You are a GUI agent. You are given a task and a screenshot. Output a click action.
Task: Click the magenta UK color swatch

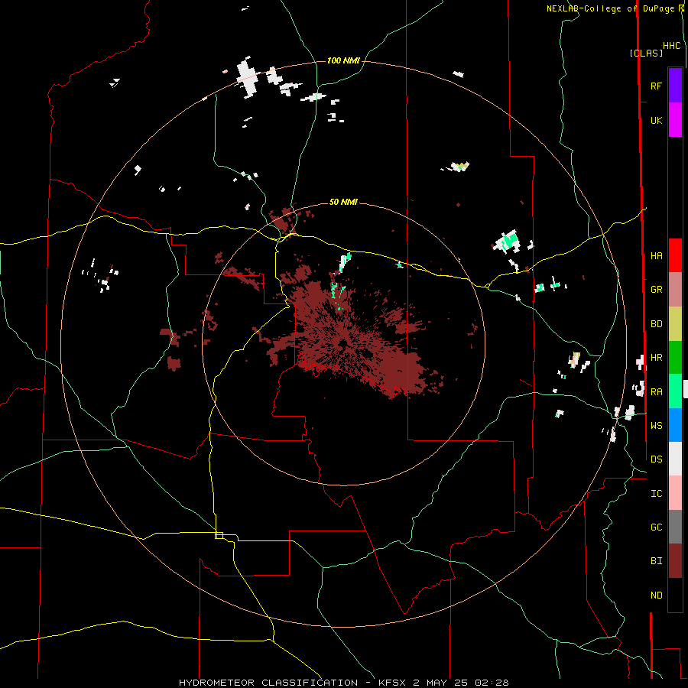(675, 120)
